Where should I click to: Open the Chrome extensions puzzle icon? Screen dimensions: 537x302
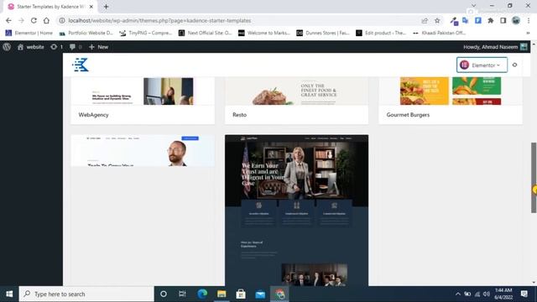click(x=490, y=20)
